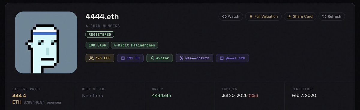Open the 10K Club category tag
Image resolution: width=360 pixels, height=110 pixels.
click(x=97, y=45)
